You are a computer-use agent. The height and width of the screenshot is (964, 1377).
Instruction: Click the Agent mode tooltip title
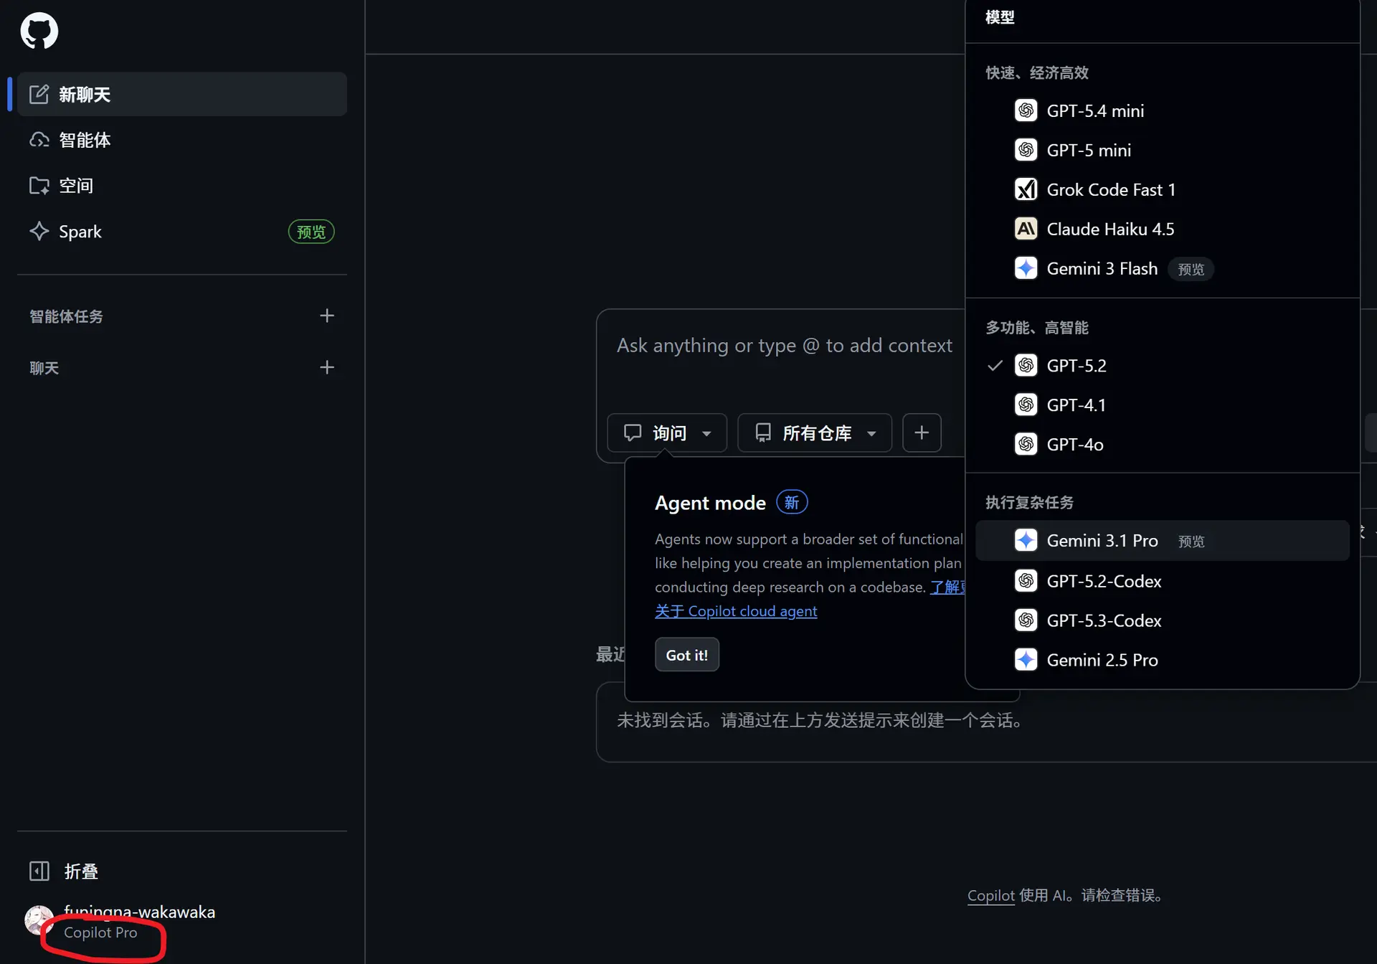point(710,503)
